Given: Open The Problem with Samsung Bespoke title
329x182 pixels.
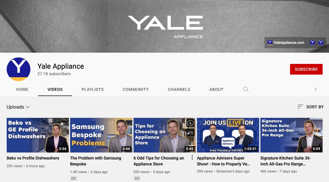Looking at the screenshot, I should [x=95, y=161].
